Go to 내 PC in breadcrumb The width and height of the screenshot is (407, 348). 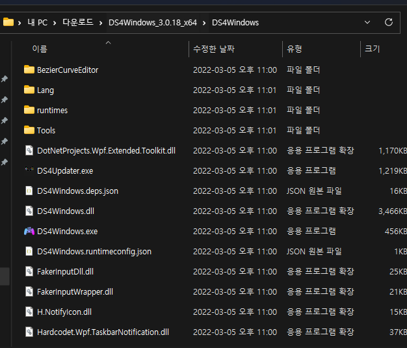38,23
